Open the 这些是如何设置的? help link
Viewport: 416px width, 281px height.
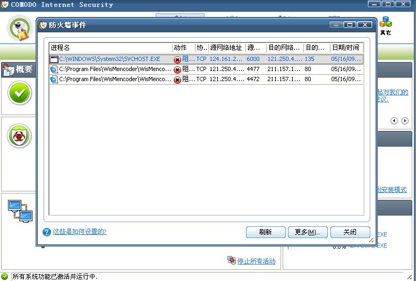point(80,232)
